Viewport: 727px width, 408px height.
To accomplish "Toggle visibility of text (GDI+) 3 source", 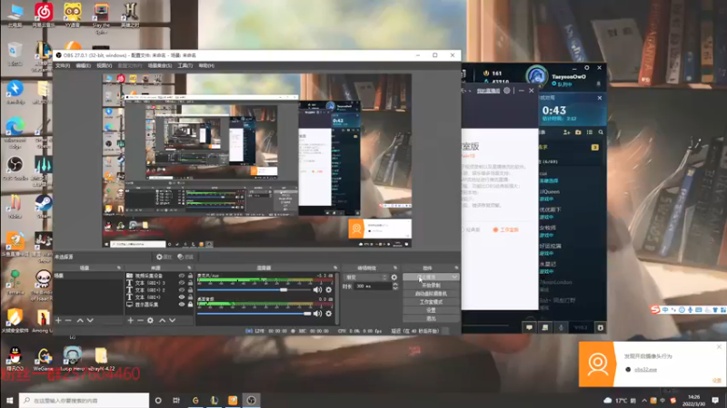I will [x=182, y=283].
